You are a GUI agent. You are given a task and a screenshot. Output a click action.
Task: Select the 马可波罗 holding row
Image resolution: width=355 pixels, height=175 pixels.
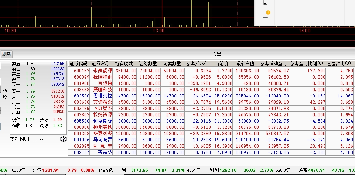pyautogui.click(x=211, y=140)
